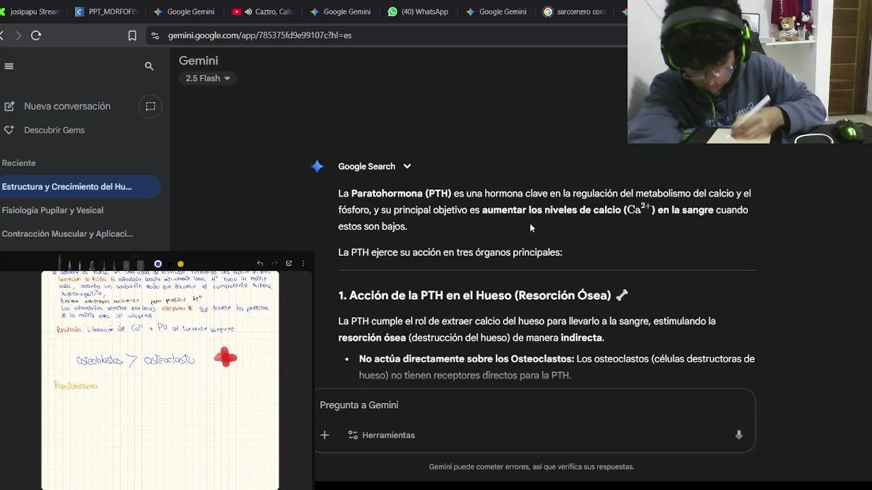Select the yellow ink color in notes toolbar
Viewport: 872px width, 490px height.
point(181,264)
